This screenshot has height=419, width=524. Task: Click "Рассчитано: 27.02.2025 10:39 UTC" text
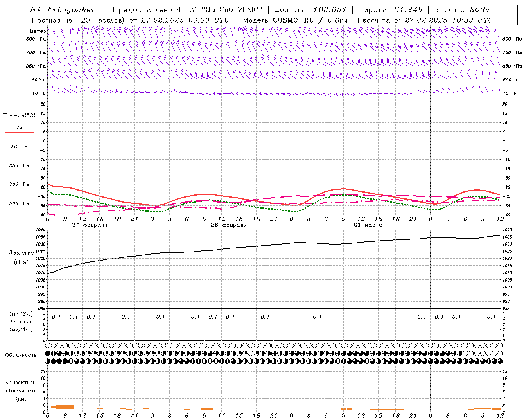(425, 20)
